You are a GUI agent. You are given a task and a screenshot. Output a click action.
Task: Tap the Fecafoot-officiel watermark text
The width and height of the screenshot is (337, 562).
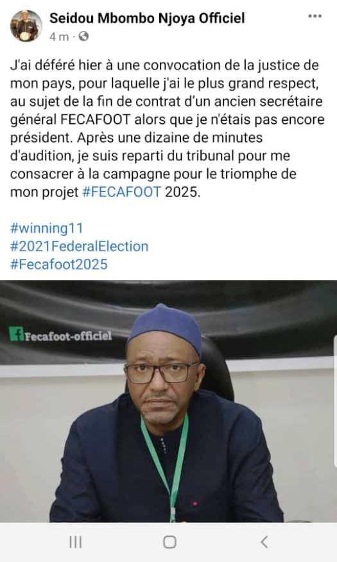pos(68,336)
